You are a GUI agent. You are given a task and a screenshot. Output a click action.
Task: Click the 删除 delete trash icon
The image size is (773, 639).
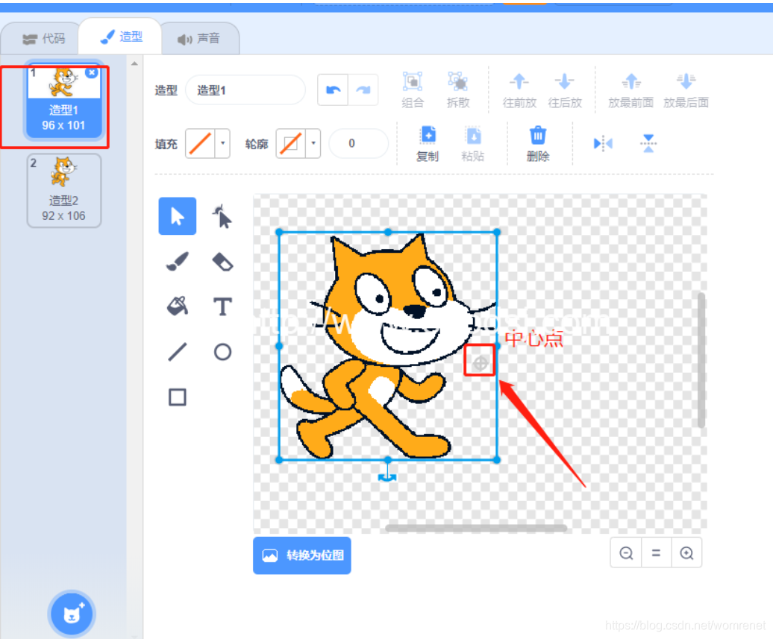click(538, 135)
